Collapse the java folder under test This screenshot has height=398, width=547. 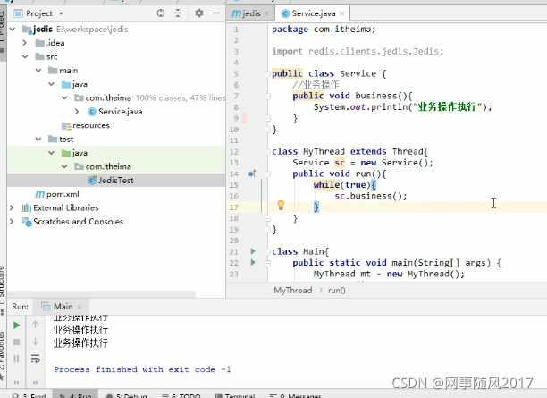[51, 153]
